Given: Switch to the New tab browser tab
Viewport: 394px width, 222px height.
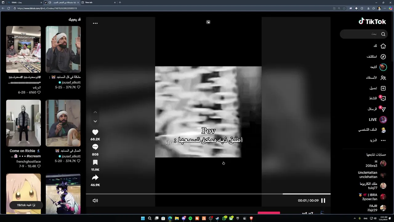Looking at the screenshot, I should click(98, 2).
